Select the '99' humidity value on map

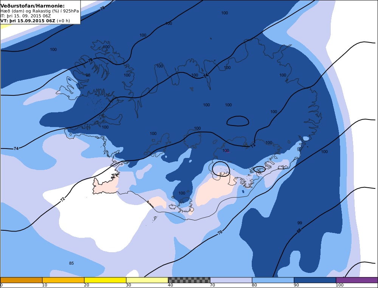click(300, 223)
